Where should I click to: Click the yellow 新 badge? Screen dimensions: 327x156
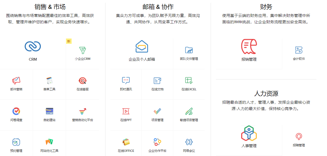click(x=69, y=41)
